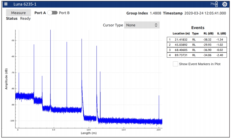Select event row 3 at 68.40605 m

pyautogui.click(x=197, y=50)
